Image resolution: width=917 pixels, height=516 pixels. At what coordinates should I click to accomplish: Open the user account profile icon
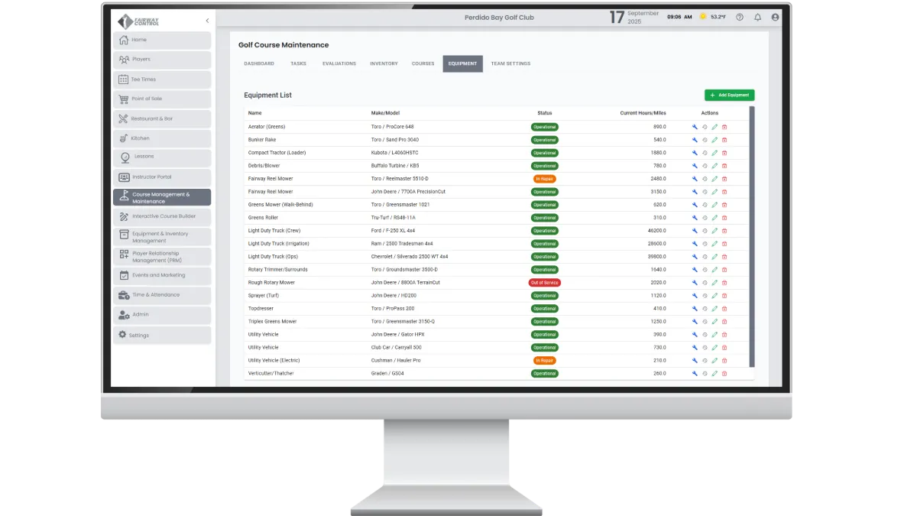776,17
